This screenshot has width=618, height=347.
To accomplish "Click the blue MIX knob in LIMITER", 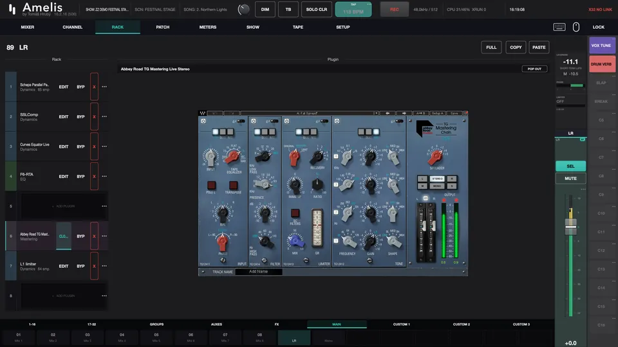I will pyautogui.click(x=295, y=240).
